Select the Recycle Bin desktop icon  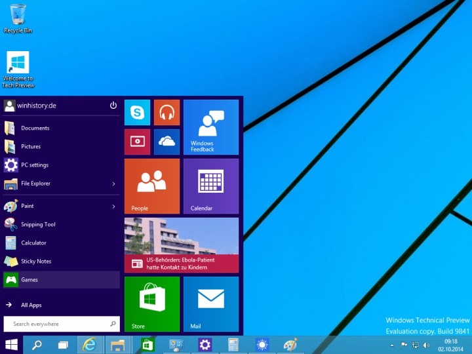[18, 18]
